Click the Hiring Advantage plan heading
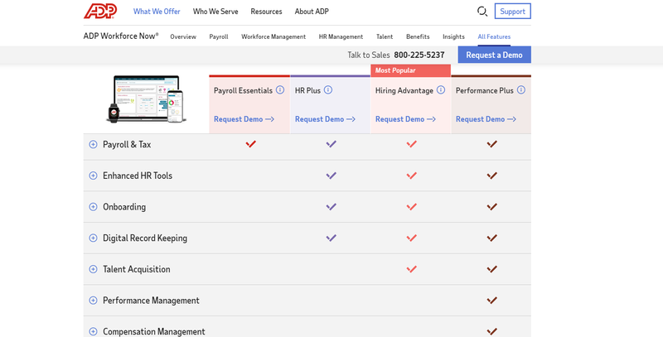The height and width of the screenshot is (337, 663). (x=404, y=90)
